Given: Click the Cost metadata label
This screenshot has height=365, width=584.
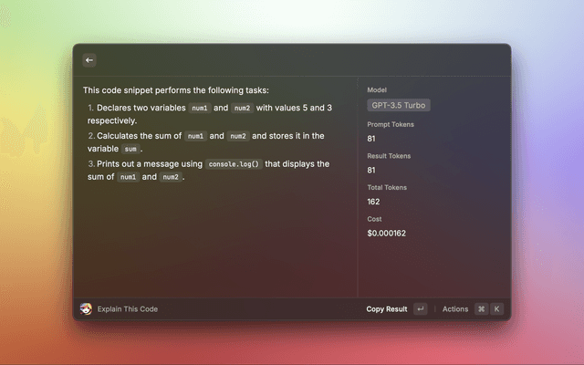Looking at the screenshot, I should tap(375, 219).
